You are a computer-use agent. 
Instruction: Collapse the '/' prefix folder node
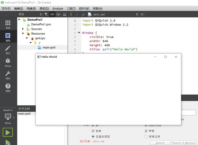pos(31,43)
